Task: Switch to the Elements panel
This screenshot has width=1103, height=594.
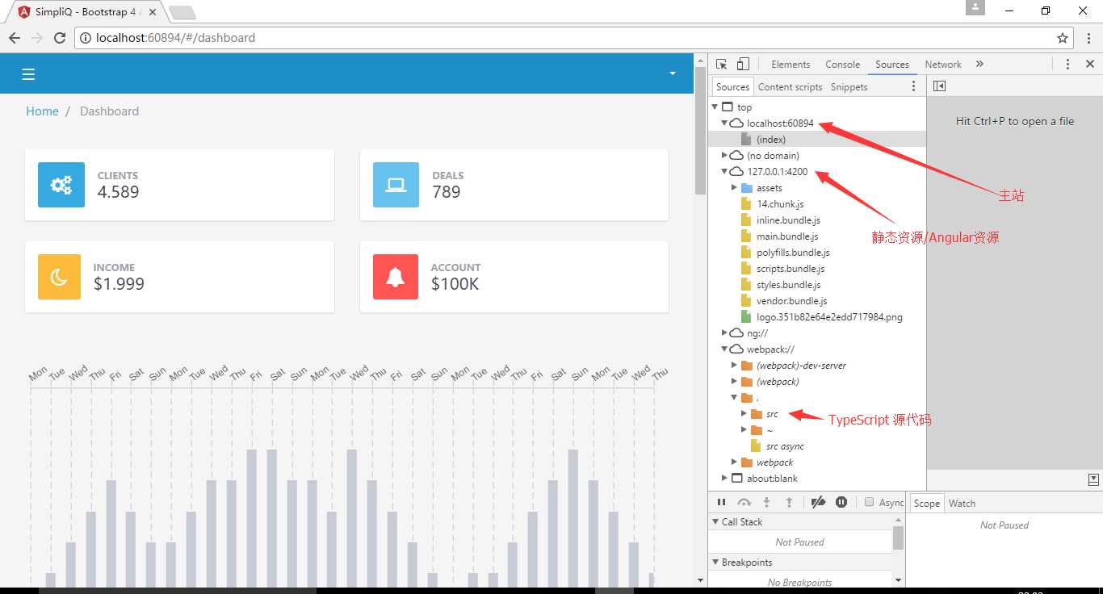Action: 791,65
